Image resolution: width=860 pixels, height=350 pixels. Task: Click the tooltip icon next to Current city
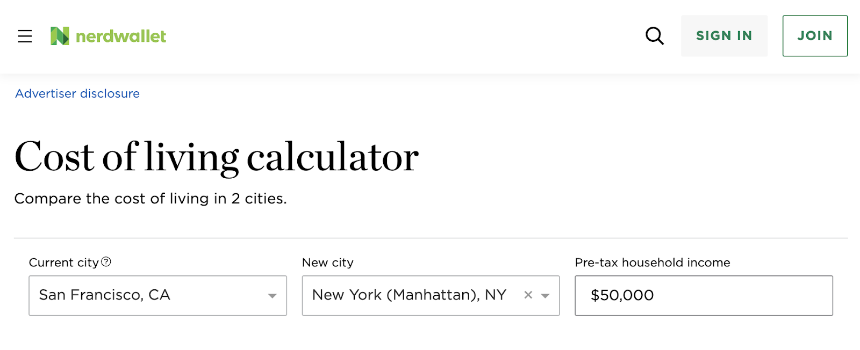[x=106, y=262]
